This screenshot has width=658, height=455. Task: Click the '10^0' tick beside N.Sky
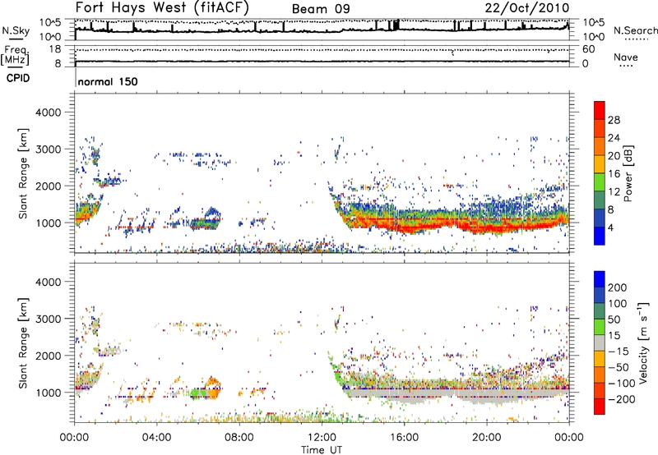50,37
